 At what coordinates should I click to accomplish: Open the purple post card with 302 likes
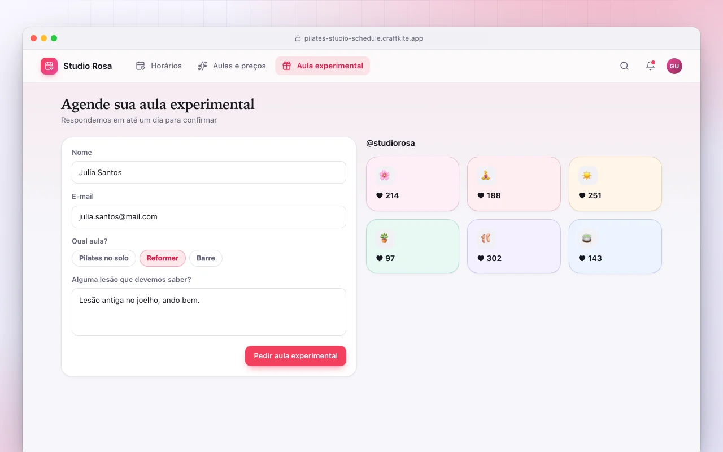[514, 246]
